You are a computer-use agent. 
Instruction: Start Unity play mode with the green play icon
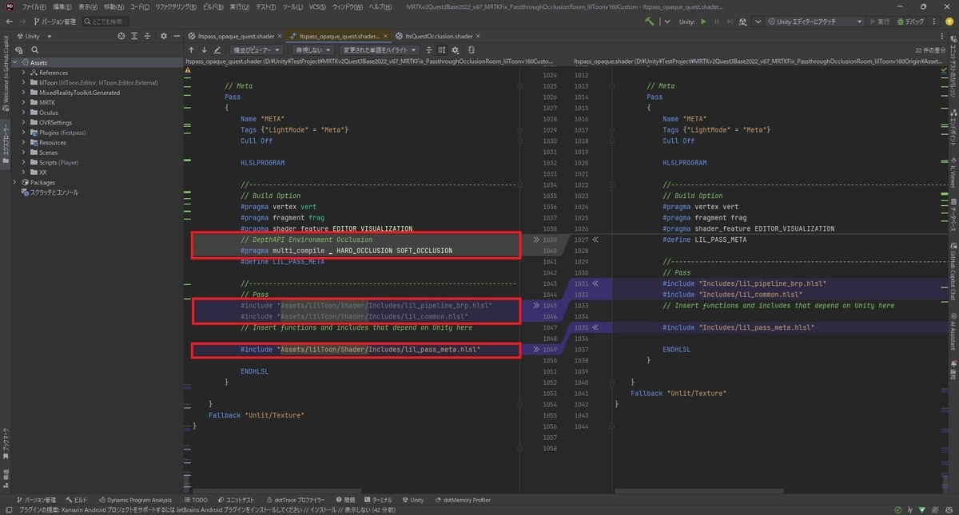[703, 22]
